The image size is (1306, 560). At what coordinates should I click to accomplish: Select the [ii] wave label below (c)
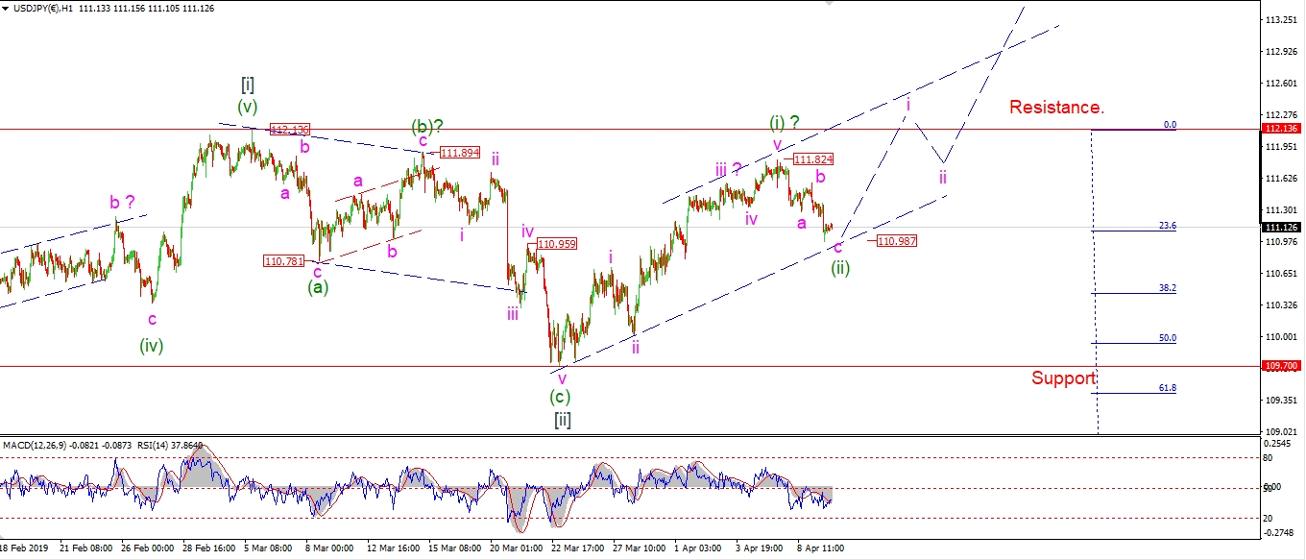(563, 420)
